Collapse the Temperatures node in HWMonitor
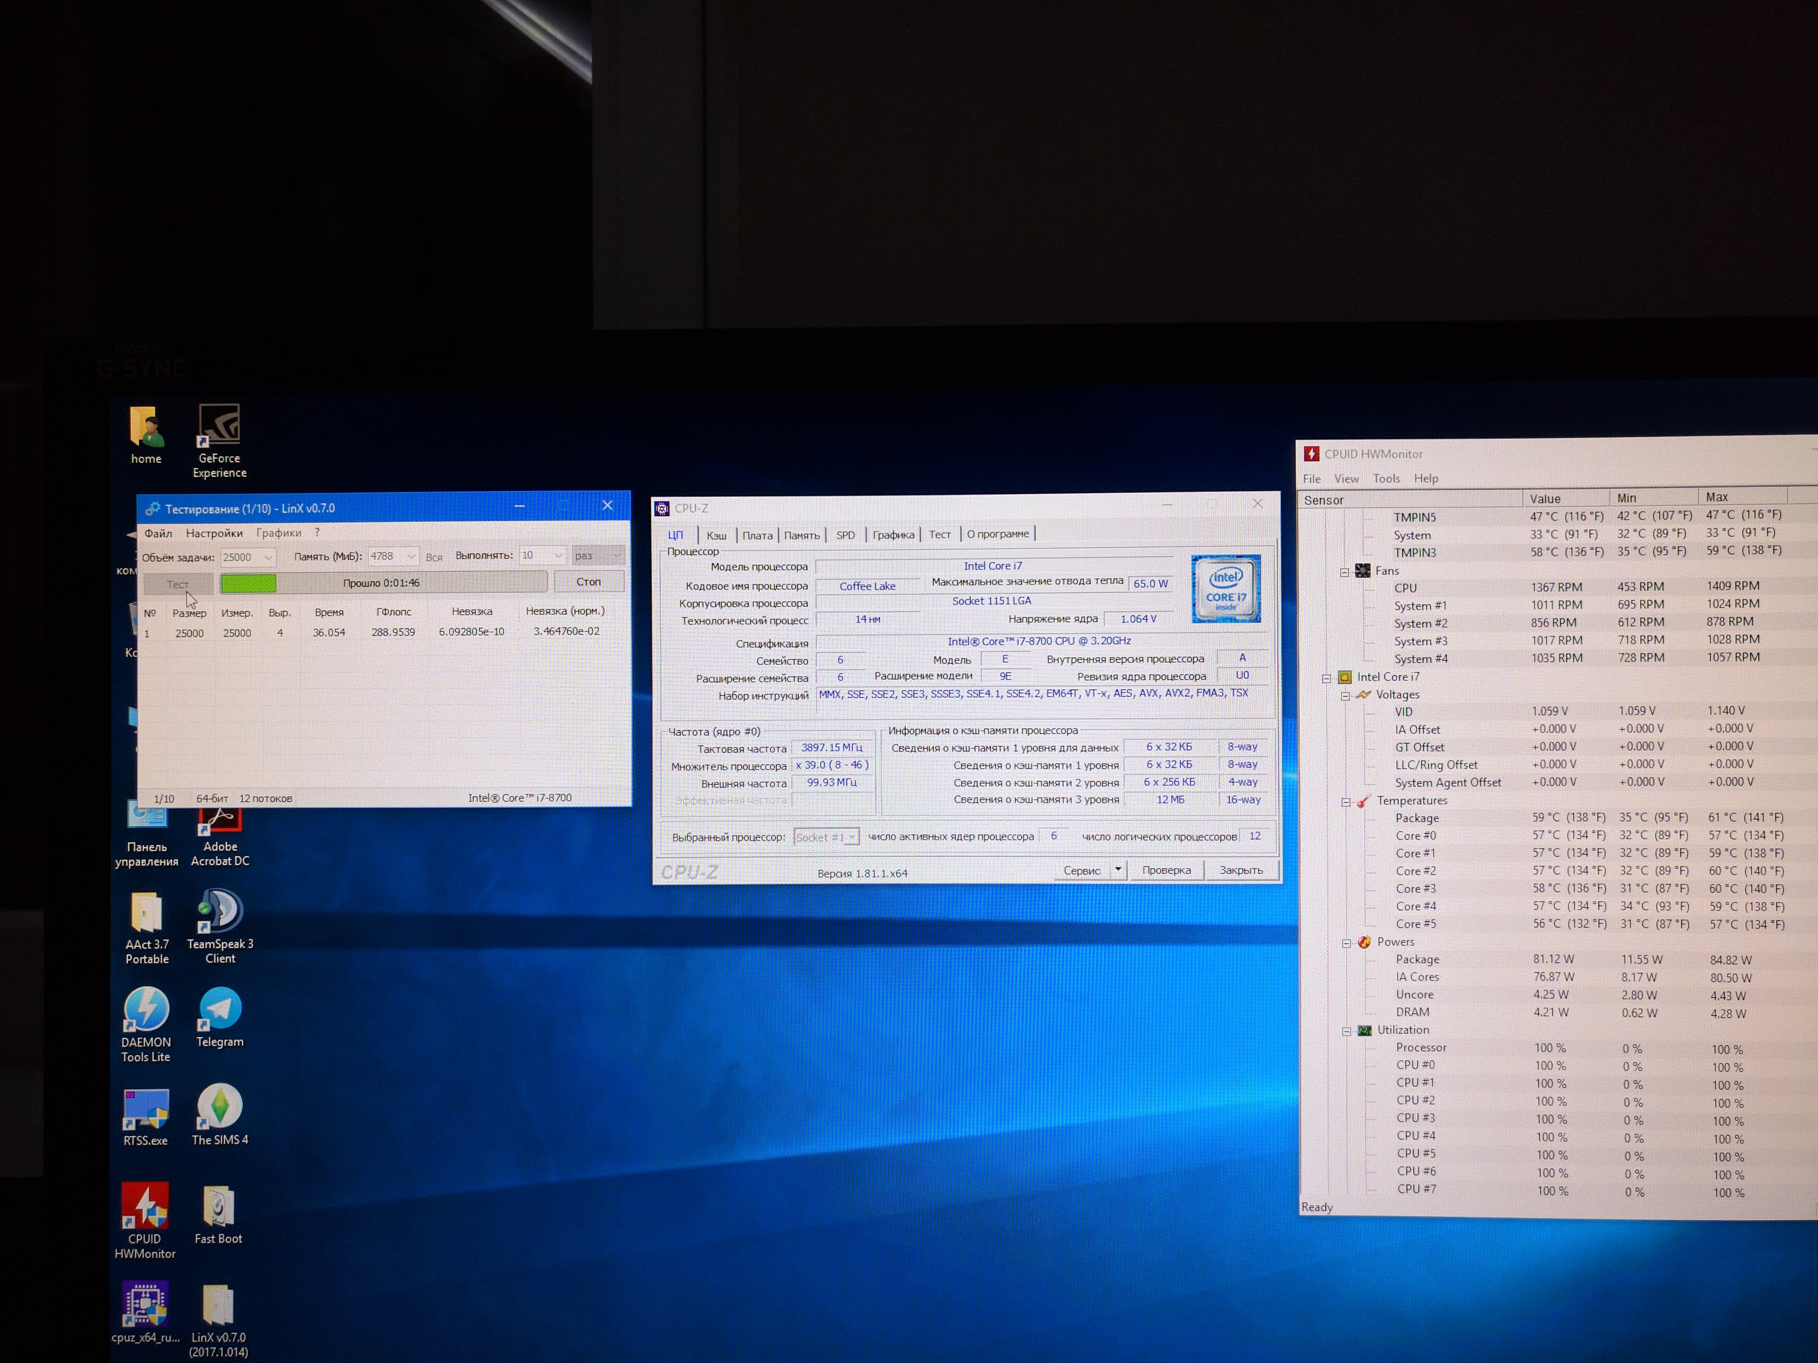The image size is (1818, 1363). (x=1346, y=802)
